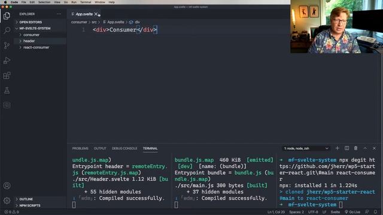Focus the middle bundle terminal pane
Viewport: 383px width, 215px height.
click(x=224, y=182)
